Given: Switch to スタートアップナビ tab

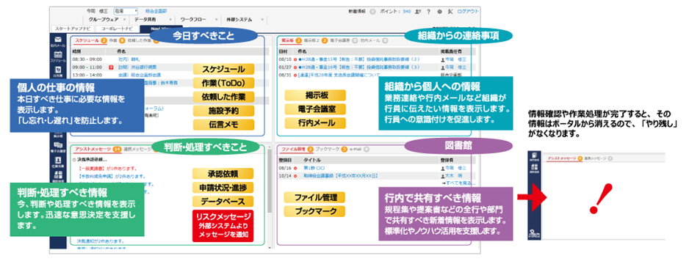Looking at the screenshot, I should pyautogui.click(x=73, y=29).
